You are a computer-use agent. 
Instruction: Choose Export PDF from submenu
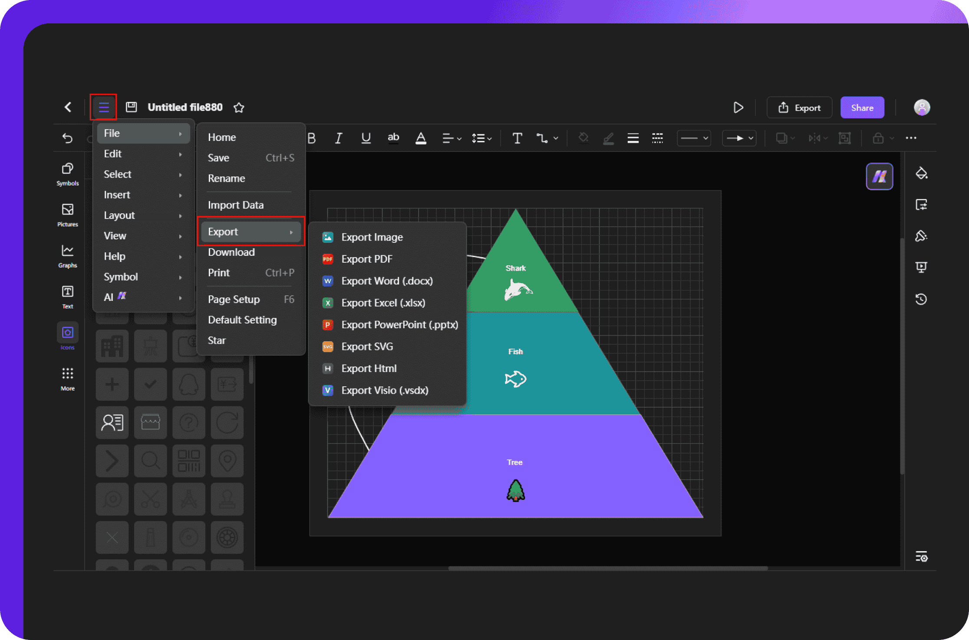coord(366,259)
